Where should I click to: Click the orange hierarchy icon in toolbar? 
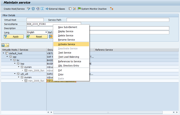(112, 9)
